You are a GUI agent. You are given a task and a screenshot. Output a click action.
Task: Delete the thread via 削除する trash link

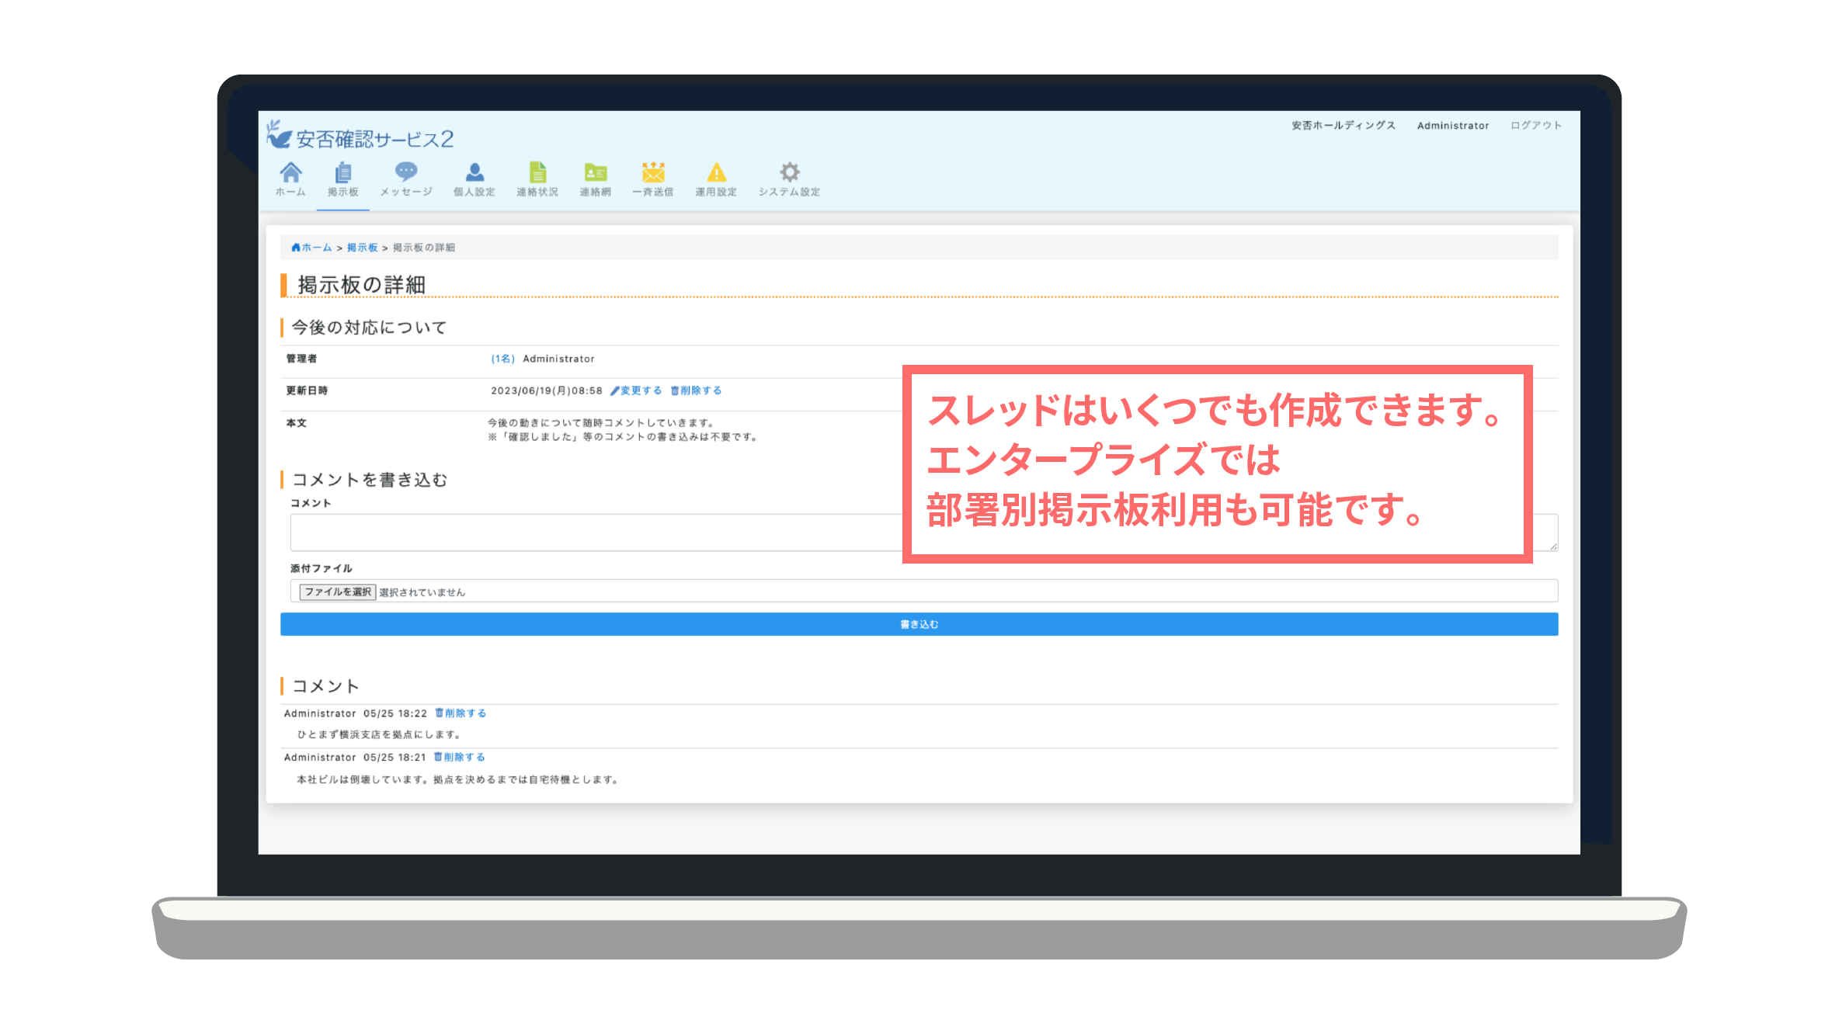coord(697,390)
